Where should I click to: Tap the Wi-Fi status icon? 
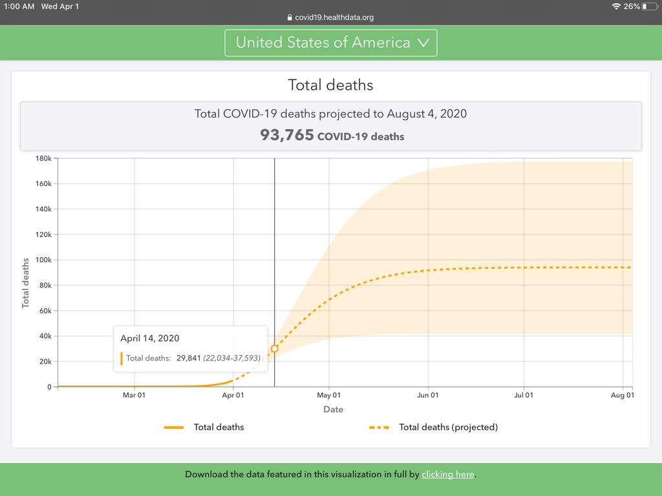[x=616, y=6]
